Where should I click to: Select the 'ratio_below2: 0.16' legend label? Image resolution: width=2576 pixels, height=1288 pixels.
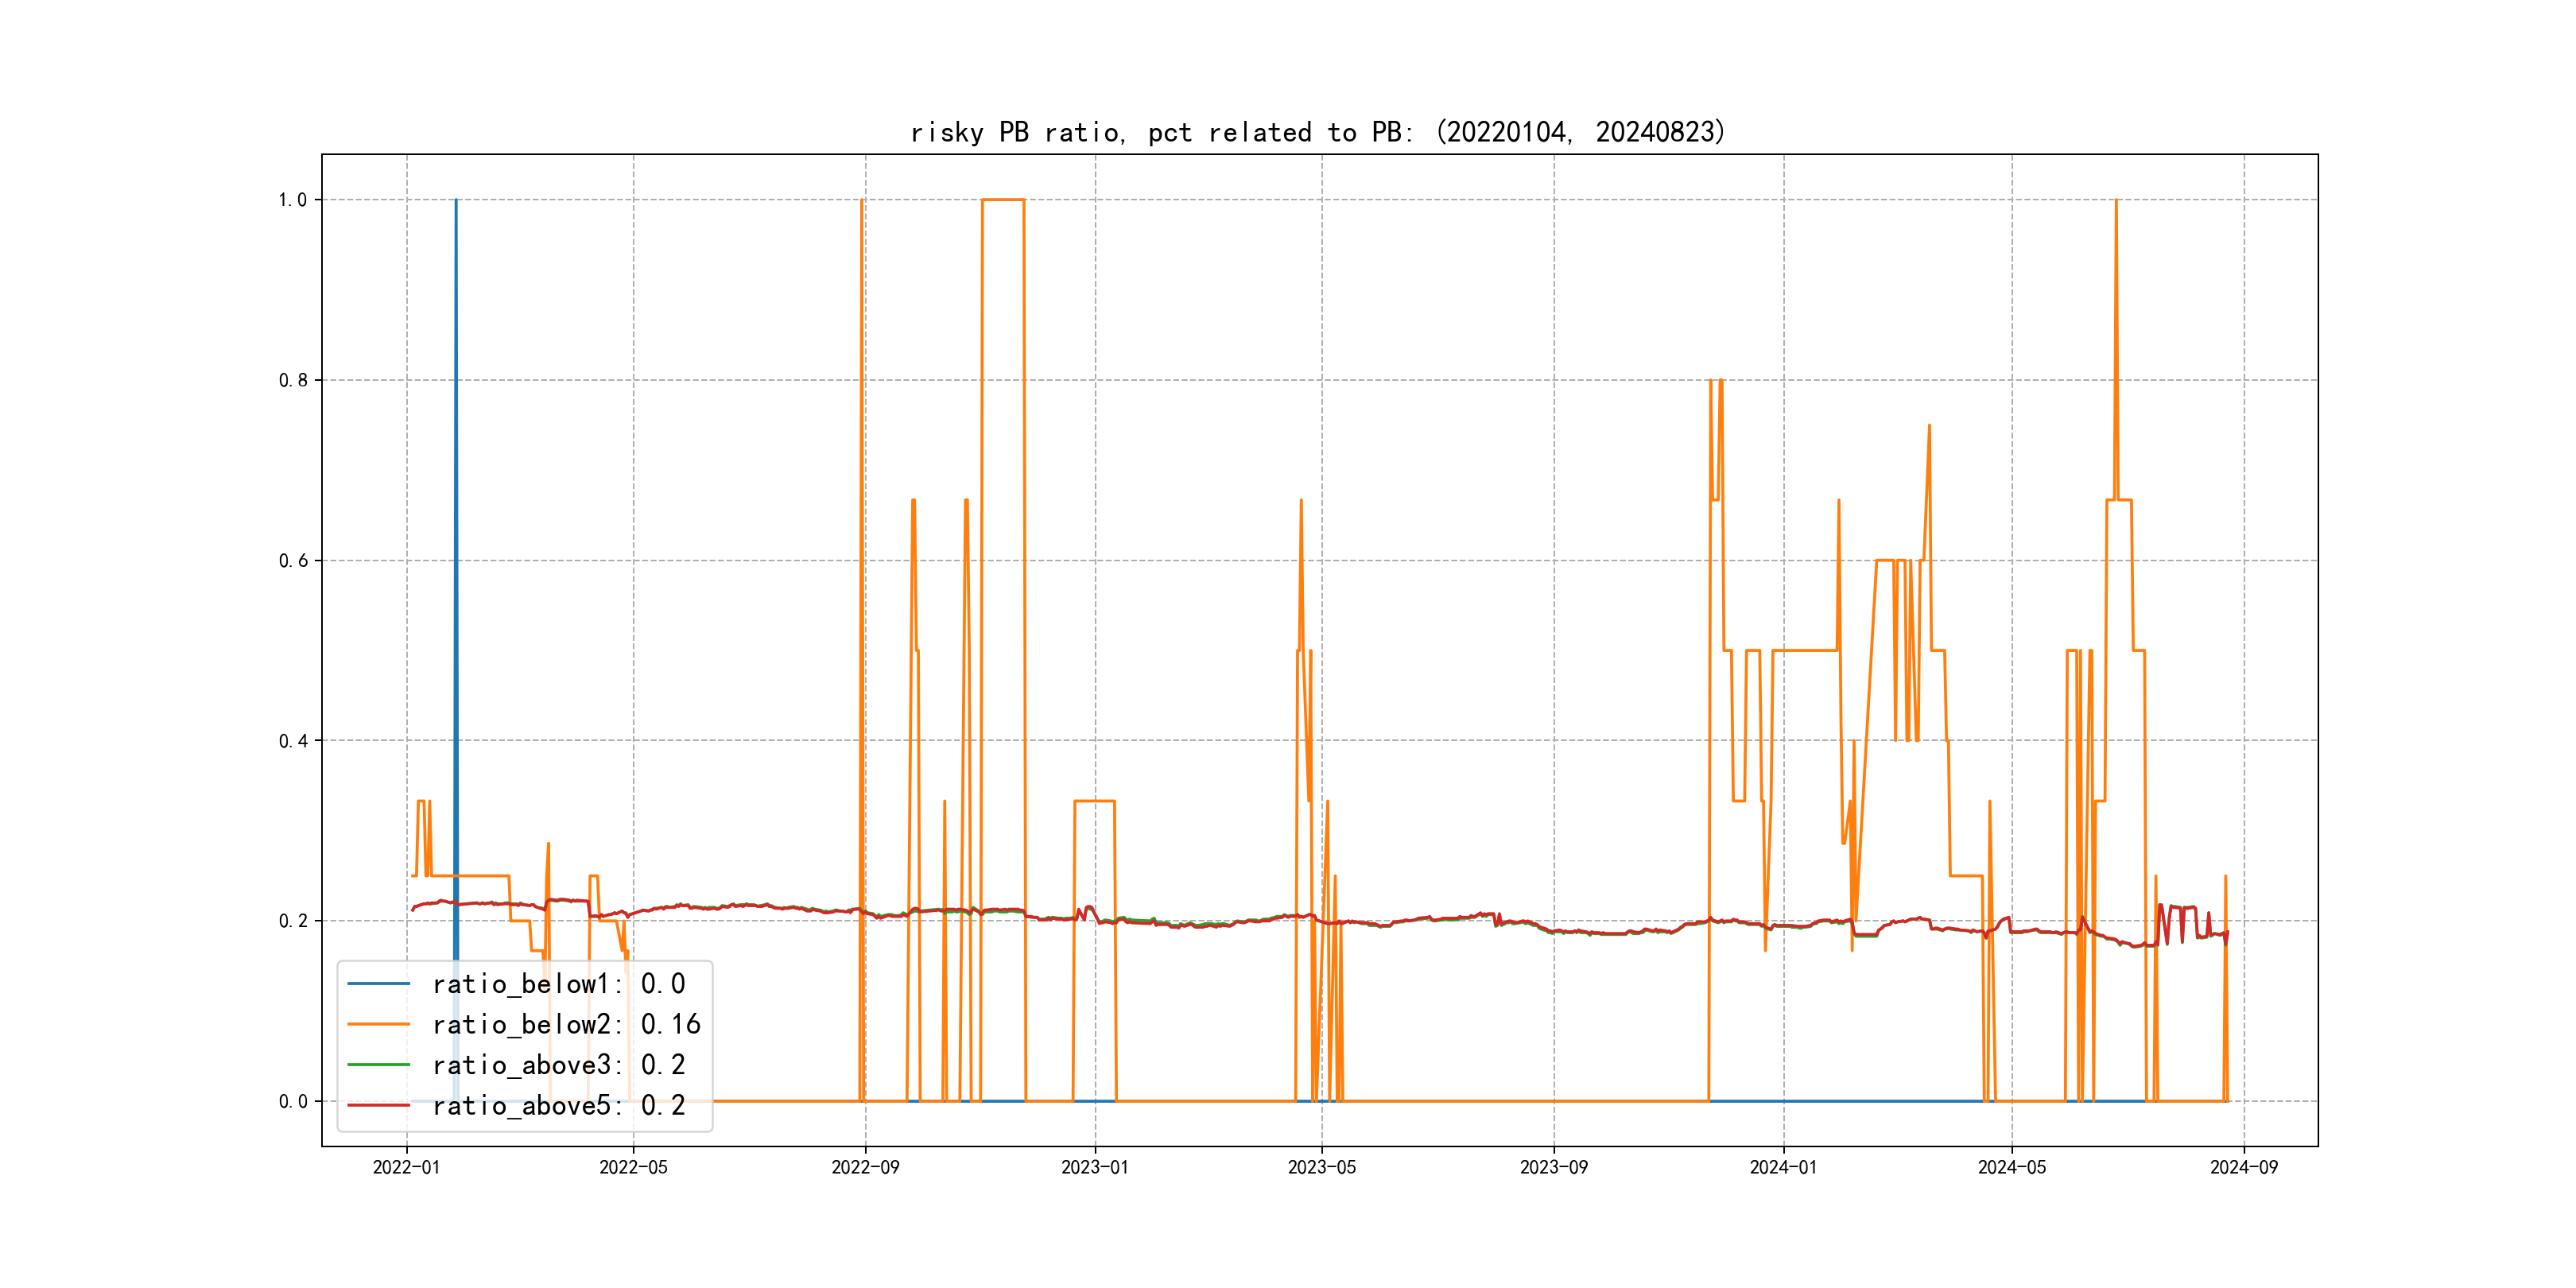pos(566,1024)
